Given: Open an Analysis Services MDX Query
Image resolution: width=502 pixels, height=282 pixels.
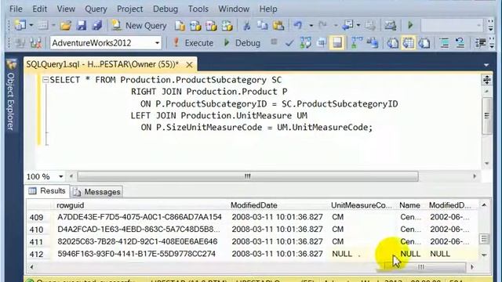Looking at the screenshot, I should coord(195,26).
